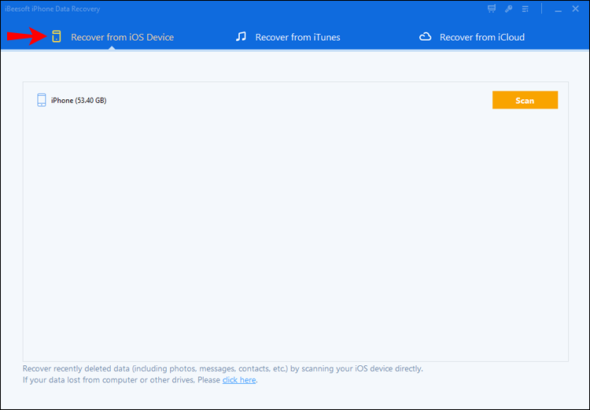Open the shopping cart purchase icon

click(x=492, y=9)
